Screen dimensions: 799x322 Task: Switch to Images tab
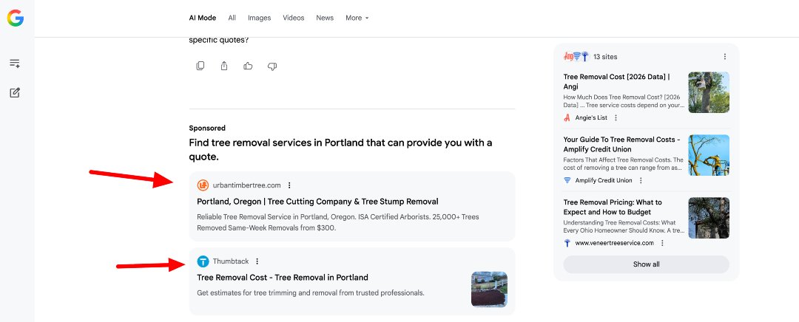(260, 18)
